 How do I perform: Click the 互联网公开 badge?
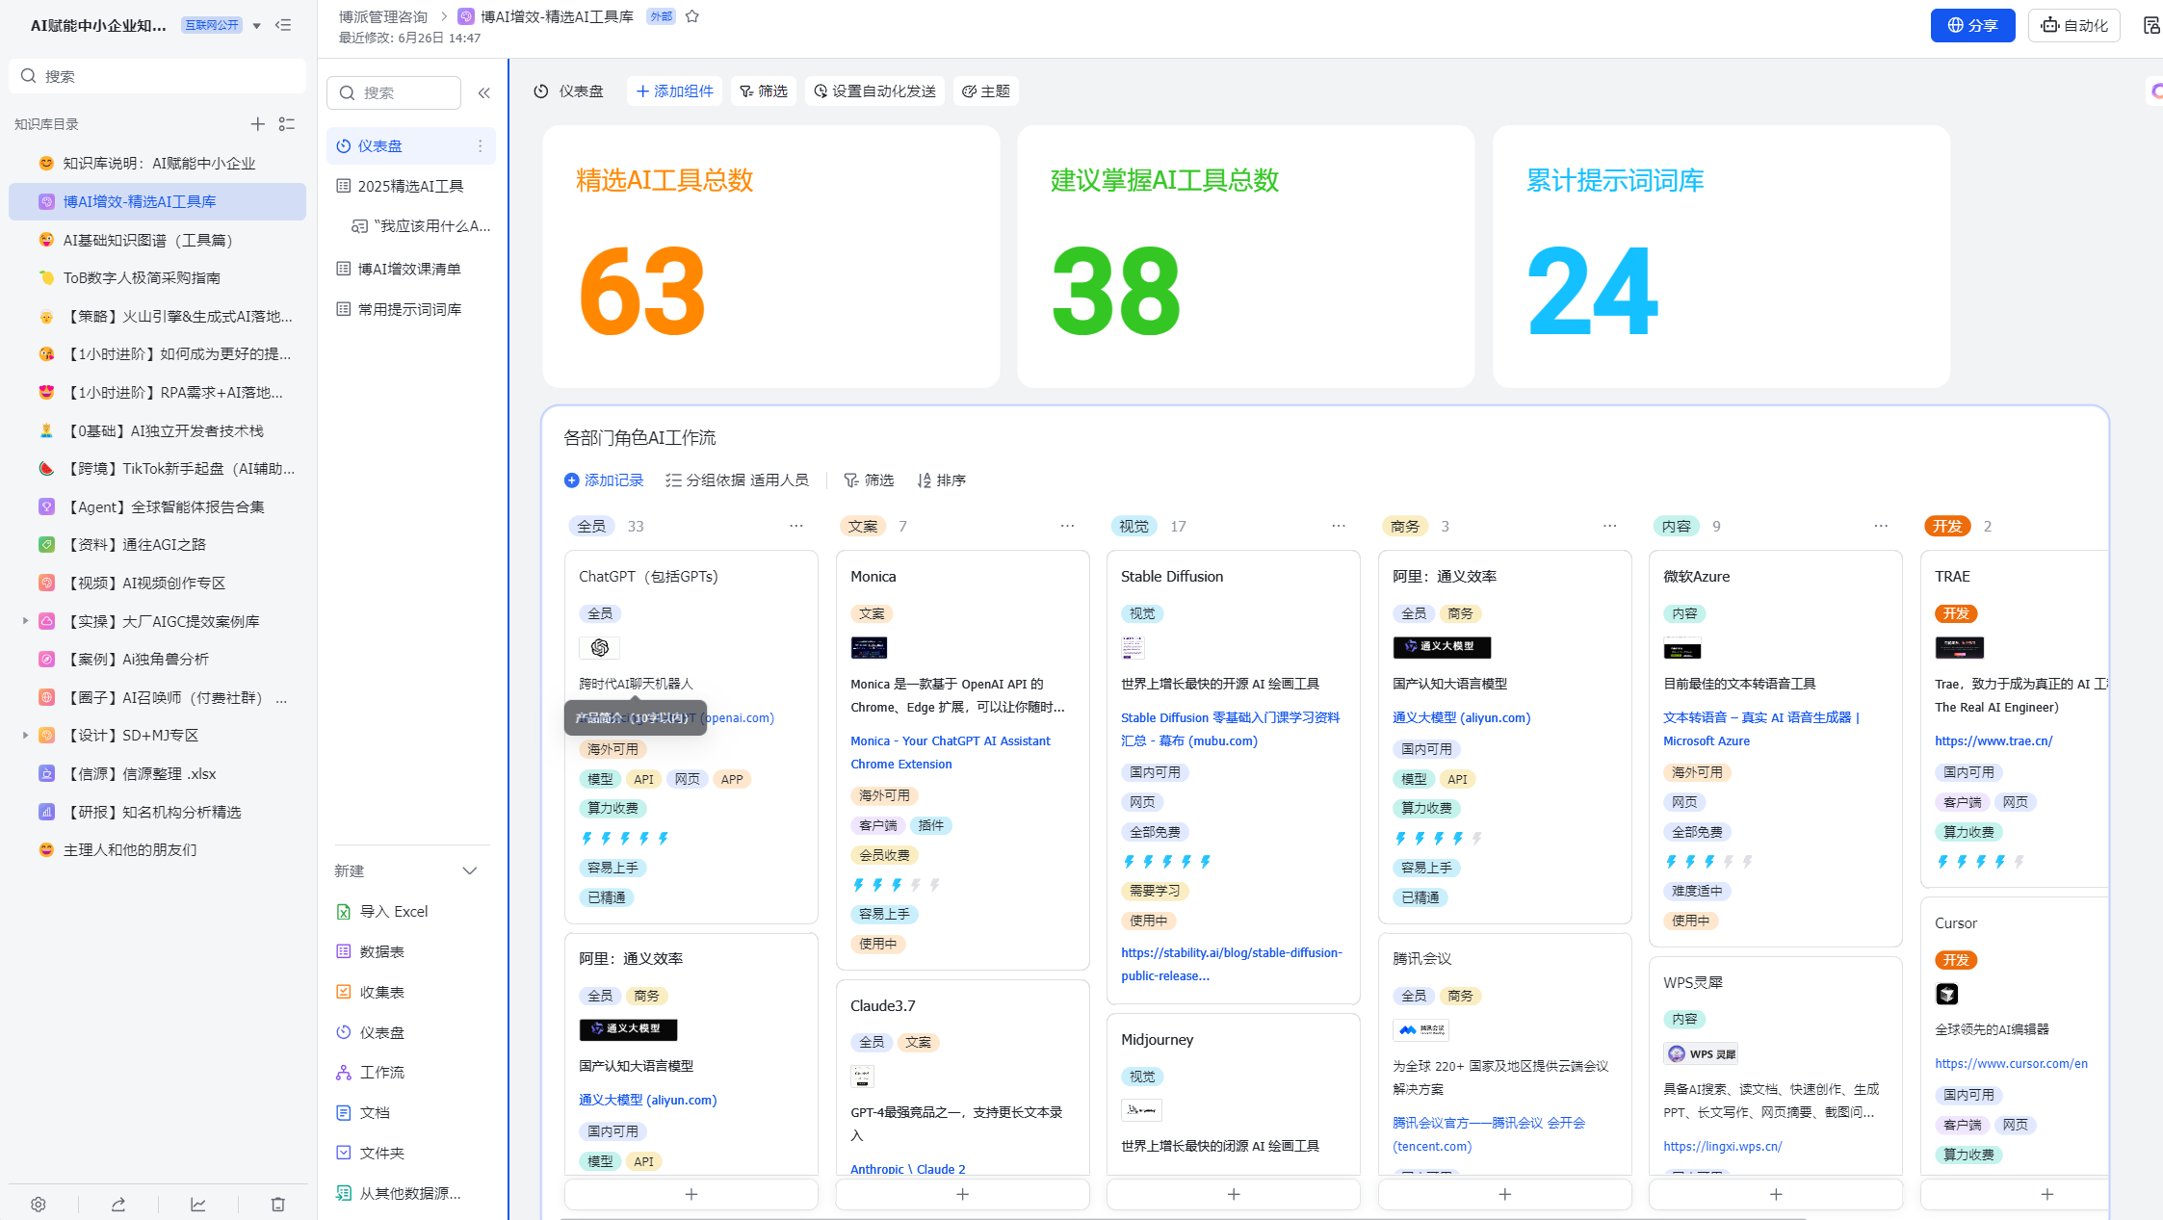[212, 26]
